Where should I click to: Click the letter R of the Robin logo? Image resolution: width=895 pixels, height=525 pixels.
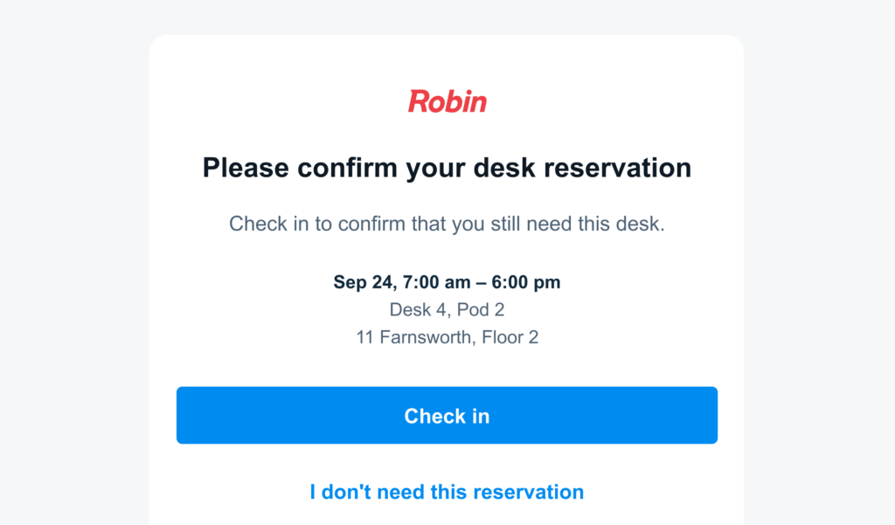[x=419, y=101]
